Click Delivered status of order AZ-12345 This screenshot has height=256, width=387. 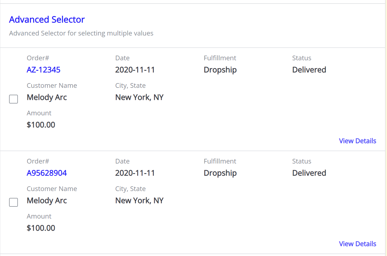click(309, 70)
